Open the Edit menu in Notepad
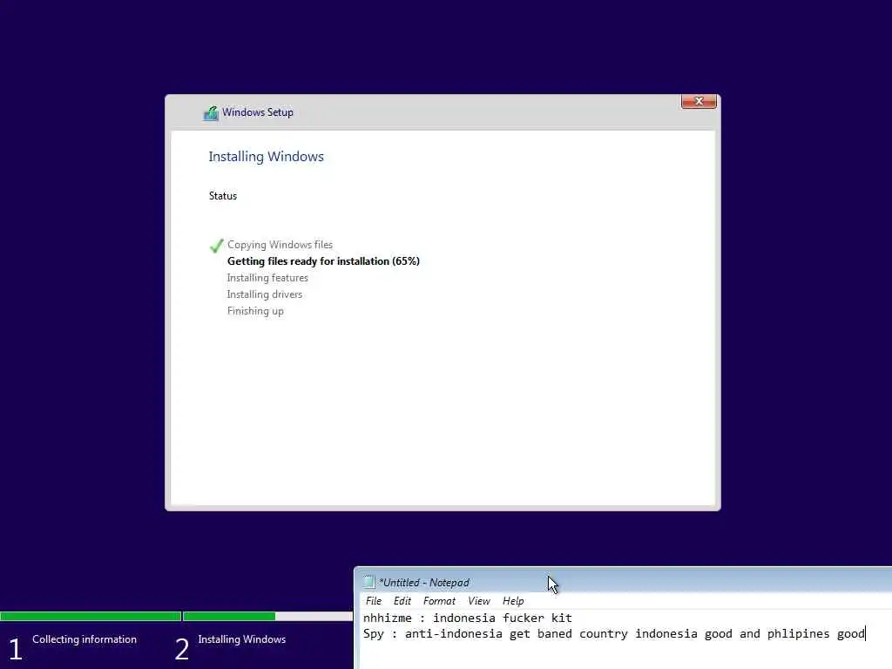The height and width of the screenshot is (669, 892). click(402, 601)
